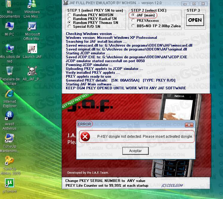The width and height of the screenshot is (223, 199).
Task: Click the 'JCOP emulator started succesfull on port 8050' line
Action: [105, 61]
